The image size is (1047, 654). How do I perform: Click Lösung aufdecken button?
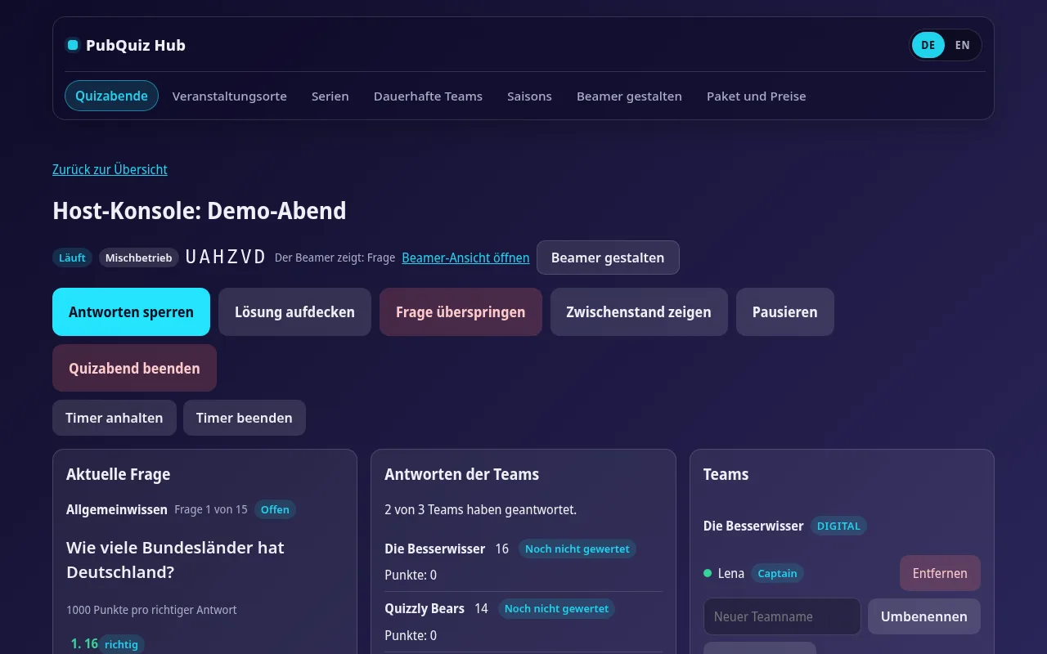(294, 311)
